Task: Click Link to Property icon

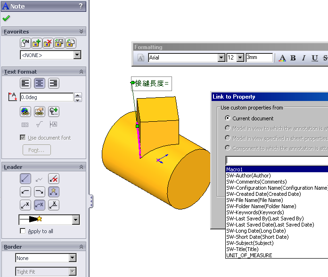Action: [x=39, y=111]
